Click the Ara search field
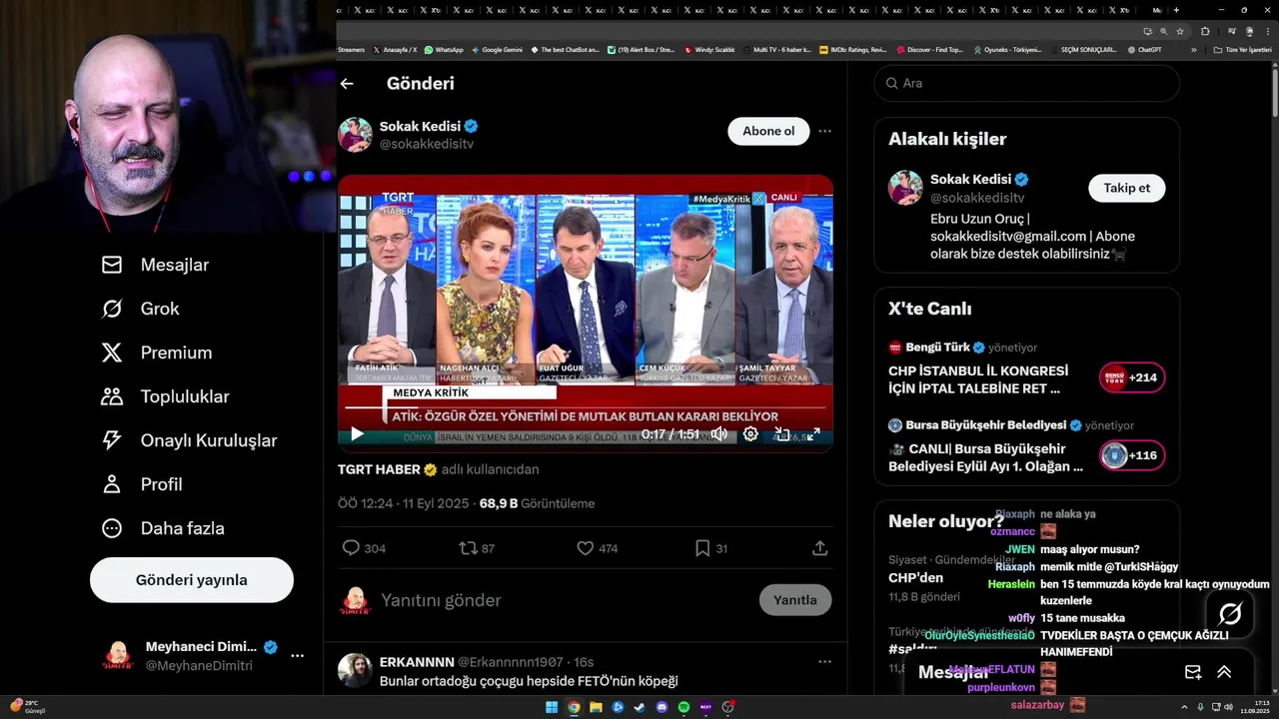The image size is (1279, 719). [x=1027, y=83]
